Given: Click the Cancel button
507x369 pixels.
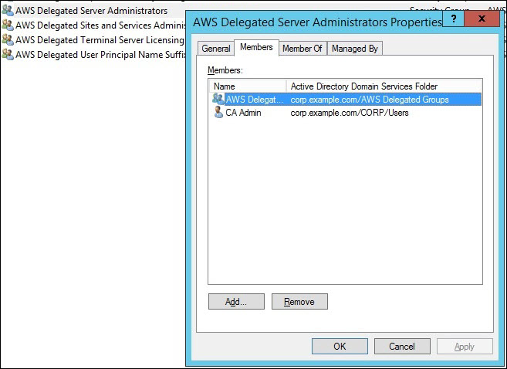Looking at the screenshot, I should click(402, 347).
